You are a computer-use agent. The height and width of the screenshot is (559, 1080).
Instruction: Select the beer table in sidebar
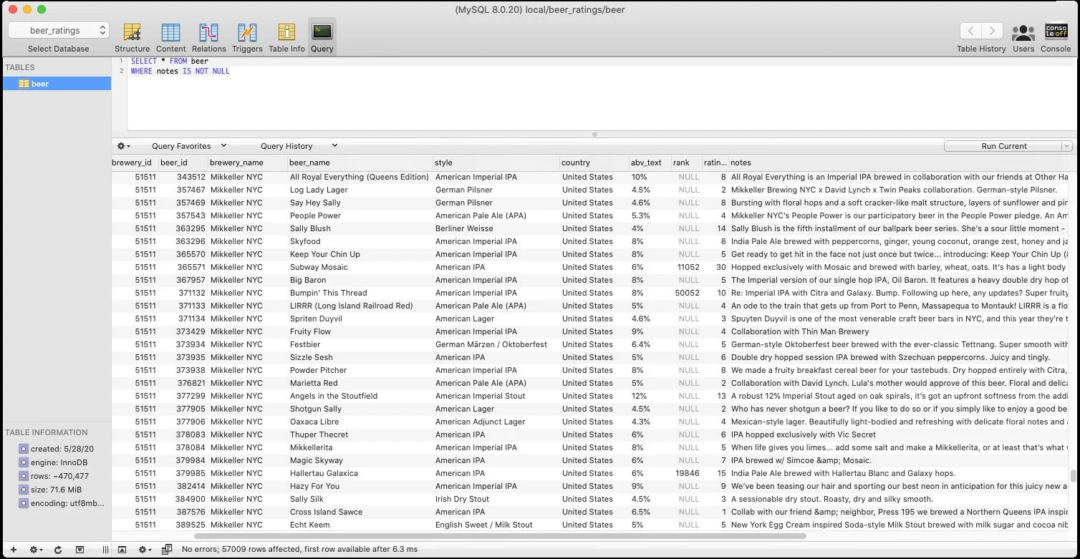pyautogui.click(x=56, y=84)
